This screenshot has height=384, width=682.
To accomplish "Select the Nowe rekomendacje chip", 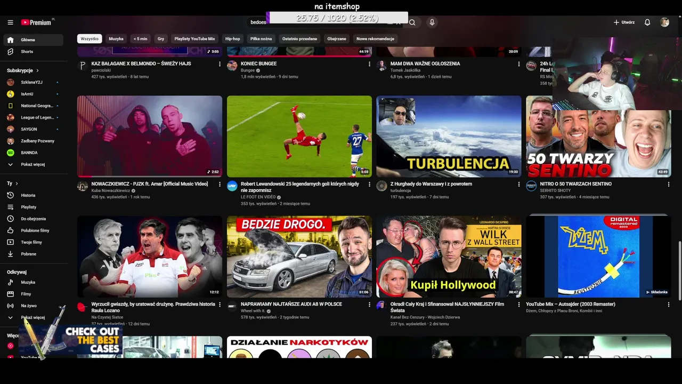I will (375, 39).
